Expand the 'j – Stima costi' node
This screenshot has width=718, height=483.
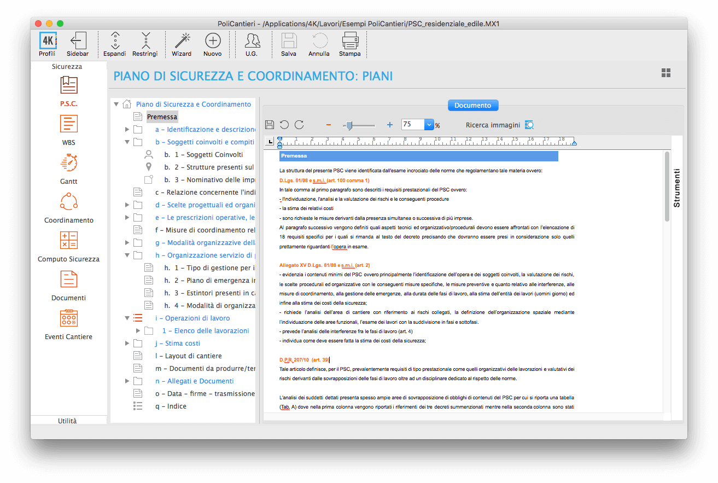coord(127,344)
